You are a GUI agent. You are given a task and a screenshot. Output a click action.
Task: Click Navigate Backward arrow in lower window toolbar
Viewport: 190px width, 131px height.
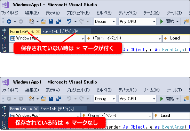pyautogui.click(x=9, y=99)
